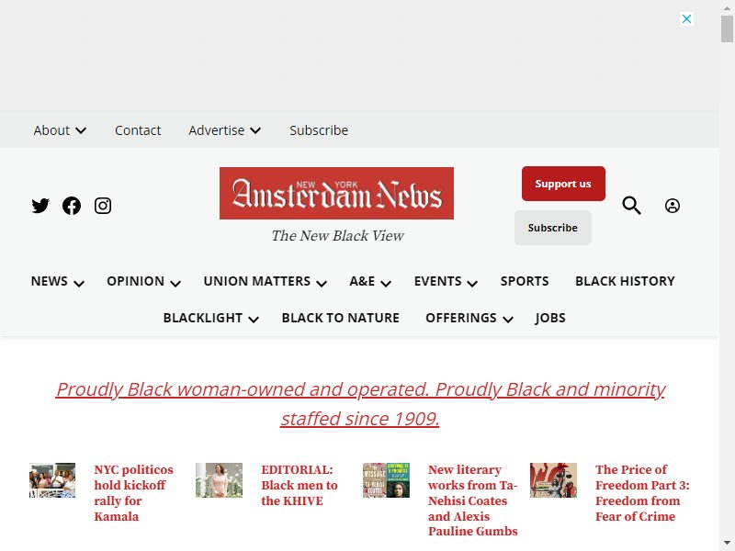Expand the A&E submenu chevron
The width and height of the screenshot is (735, 551).
pyautogui.click(x=386, y=283)
